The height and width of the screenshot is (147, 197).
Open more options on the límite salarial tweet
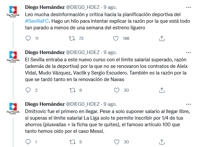click(188, 52)
